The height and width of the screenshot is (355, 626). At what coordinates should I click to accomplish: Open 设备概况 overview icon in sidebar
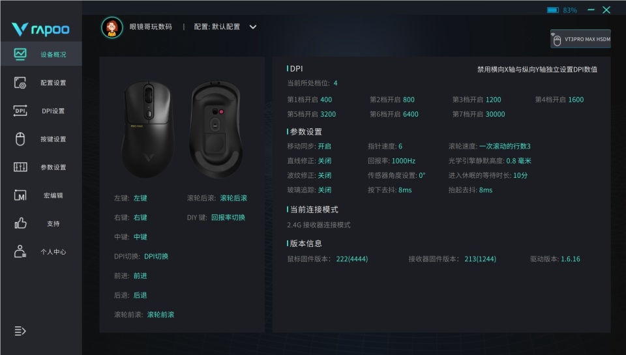[20, 54]
